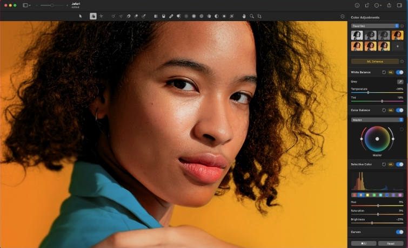Activate the Crop tool

click(259, 16)
